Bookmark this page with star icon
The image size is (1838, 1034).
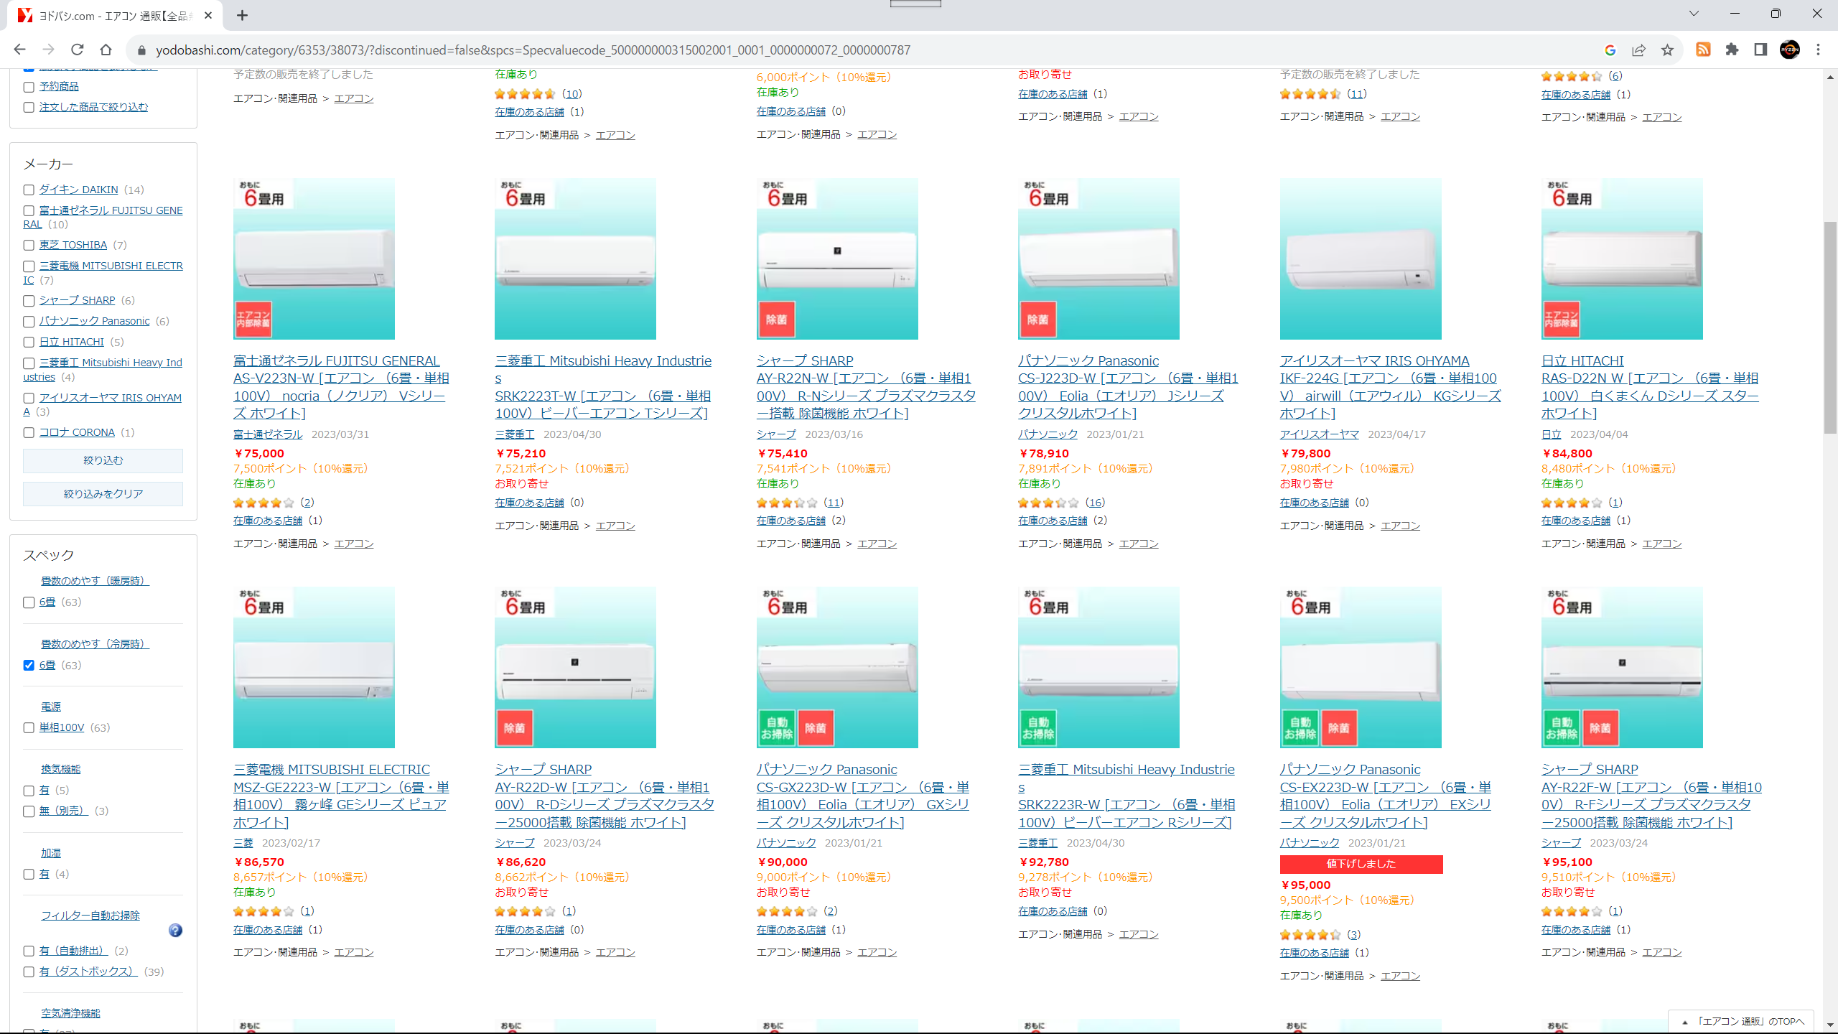point(1667,50)
